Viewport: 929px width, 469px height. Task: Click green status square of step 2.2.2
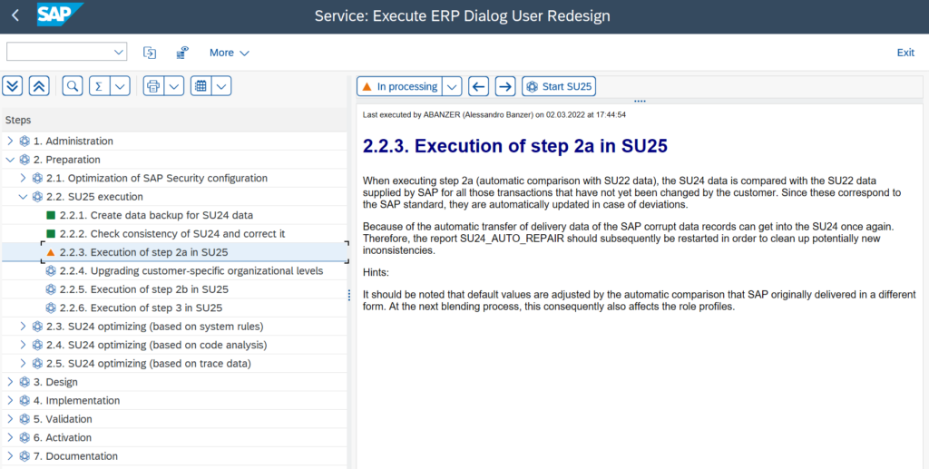point(51,233)
